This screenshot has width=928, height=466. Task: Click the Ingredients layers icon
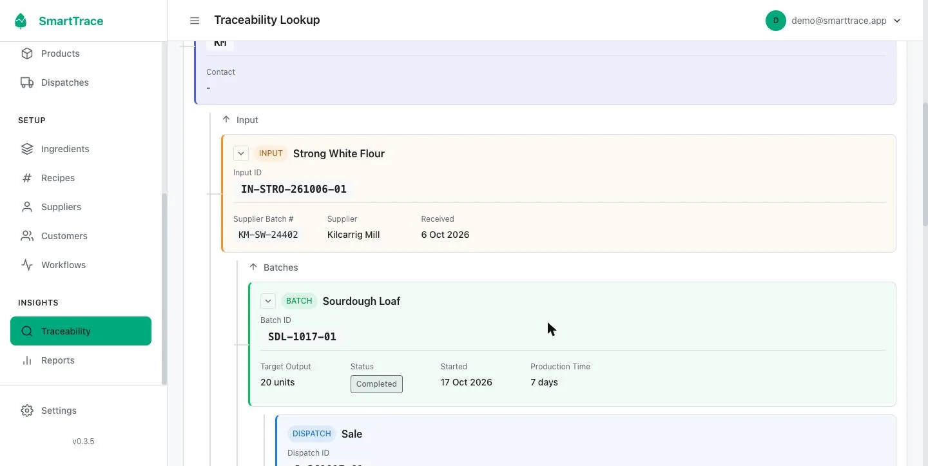coord(27,149)
